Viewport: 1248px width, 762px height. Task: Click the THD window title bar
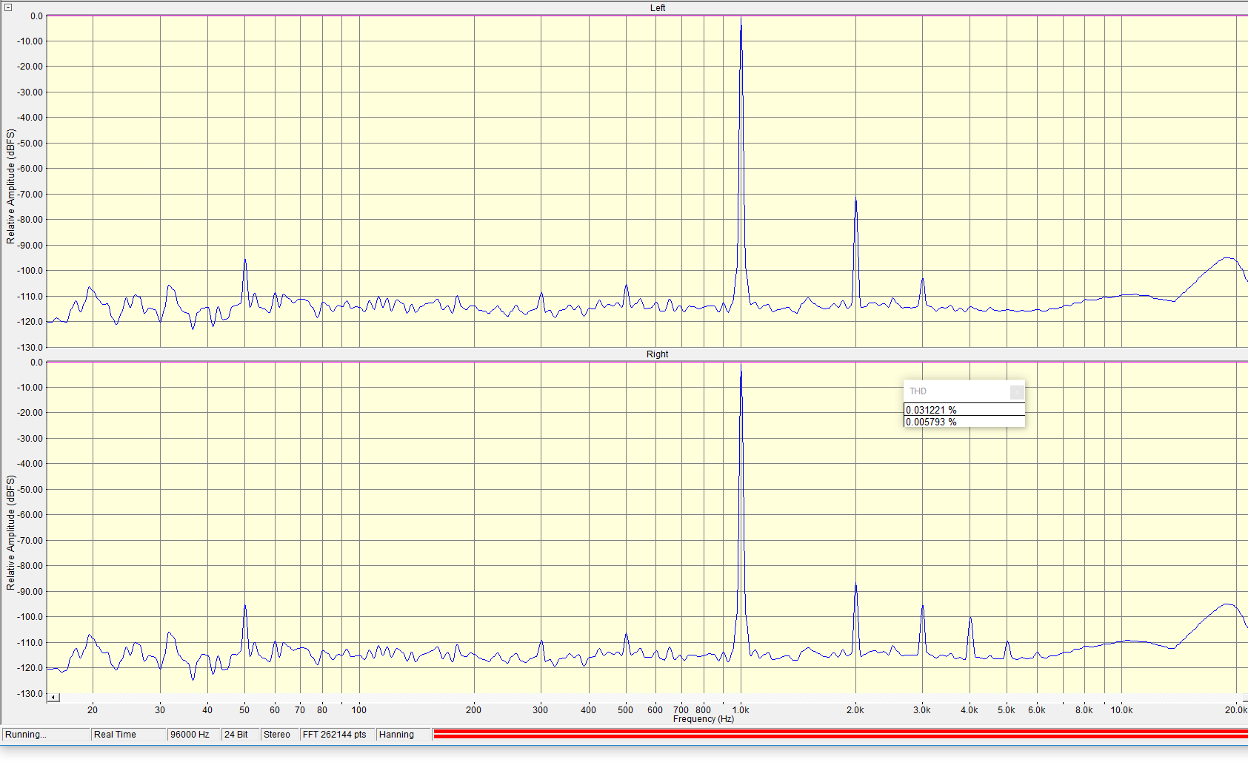click(x=956, y=391)
